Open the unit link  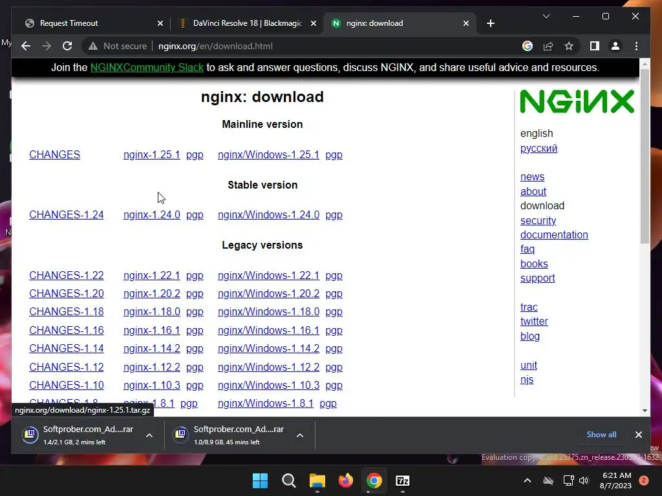(529, 366)
